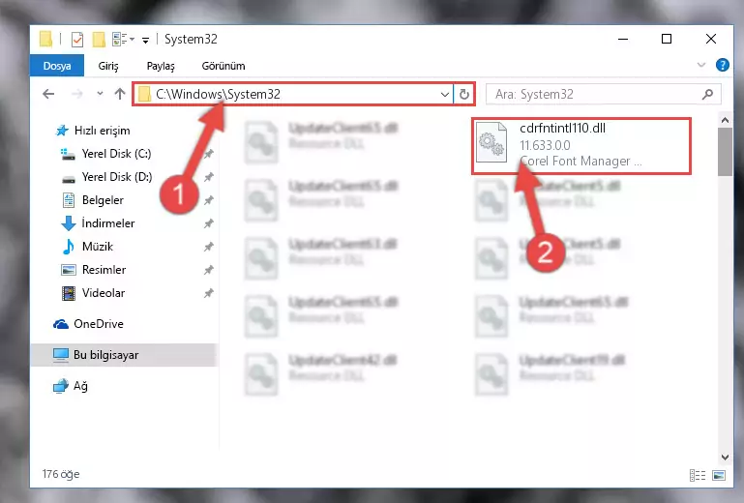Click the file version 11.633.0.0 text
Image resolution: width=744 pixels, height=503 pixels.
[545, 145]
